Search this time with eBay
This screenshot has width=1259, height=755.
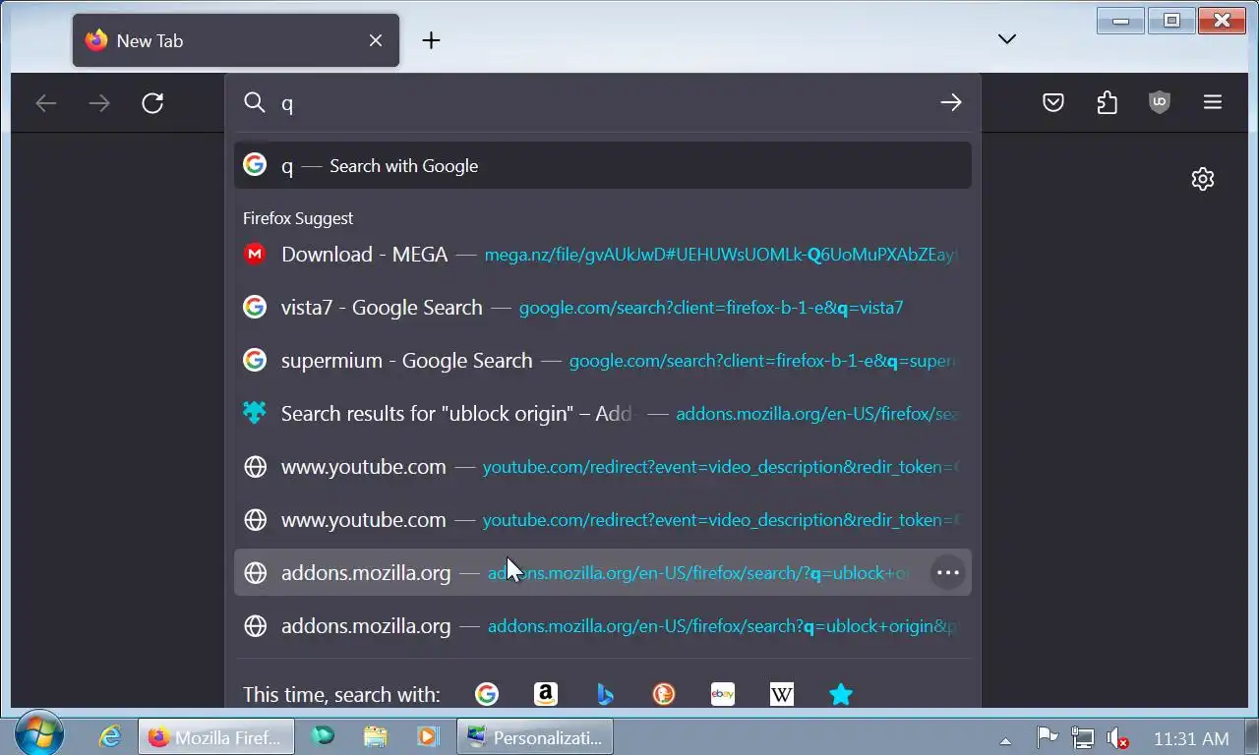click(723, 694)
